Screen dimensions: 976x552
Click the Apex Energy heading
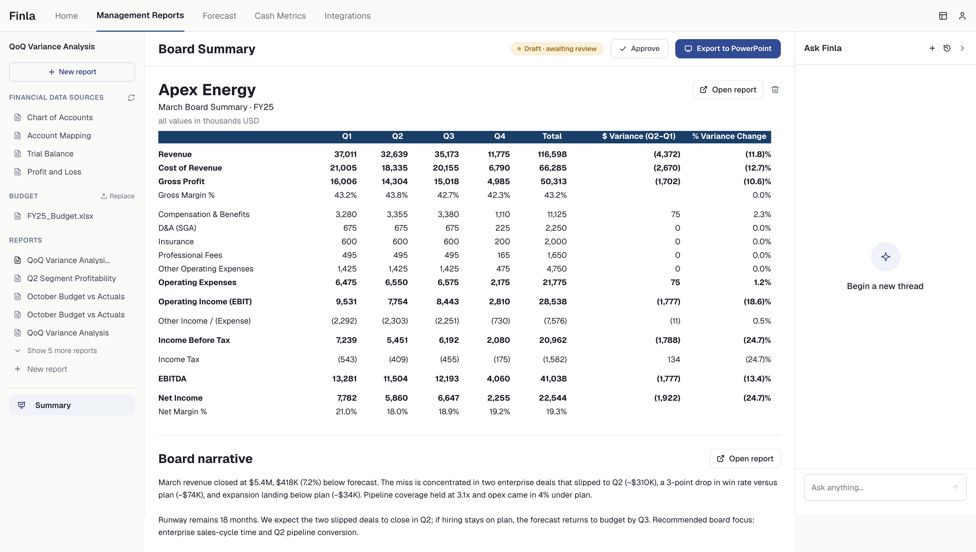(207, 90)
